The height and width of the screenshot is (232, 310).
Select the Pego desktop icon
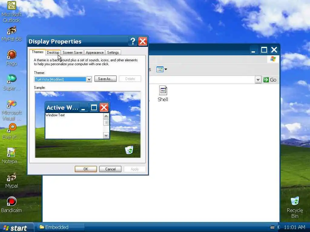(12, 58)
